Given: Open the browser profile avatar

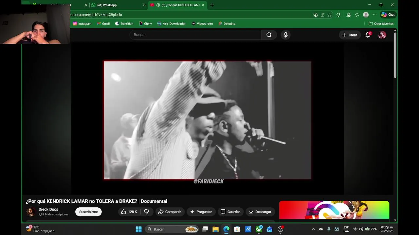Looking at the screenshot, I should (366, 15).
